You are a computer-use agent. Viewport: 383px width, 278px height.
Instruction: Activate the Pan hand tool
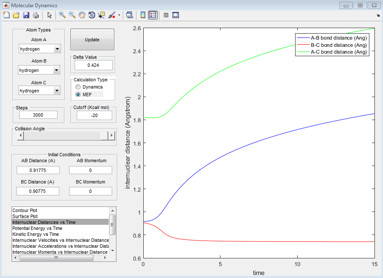[82, 15]
